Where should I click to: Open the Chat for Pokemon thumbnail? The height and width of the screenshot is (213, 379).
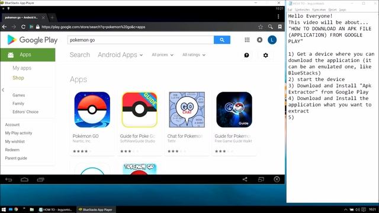coord(187,109)
